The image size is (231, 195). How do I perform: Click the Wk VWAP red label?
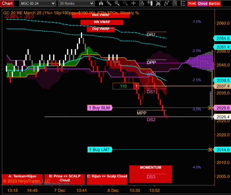pyautogui.click(x=102, y=22)
